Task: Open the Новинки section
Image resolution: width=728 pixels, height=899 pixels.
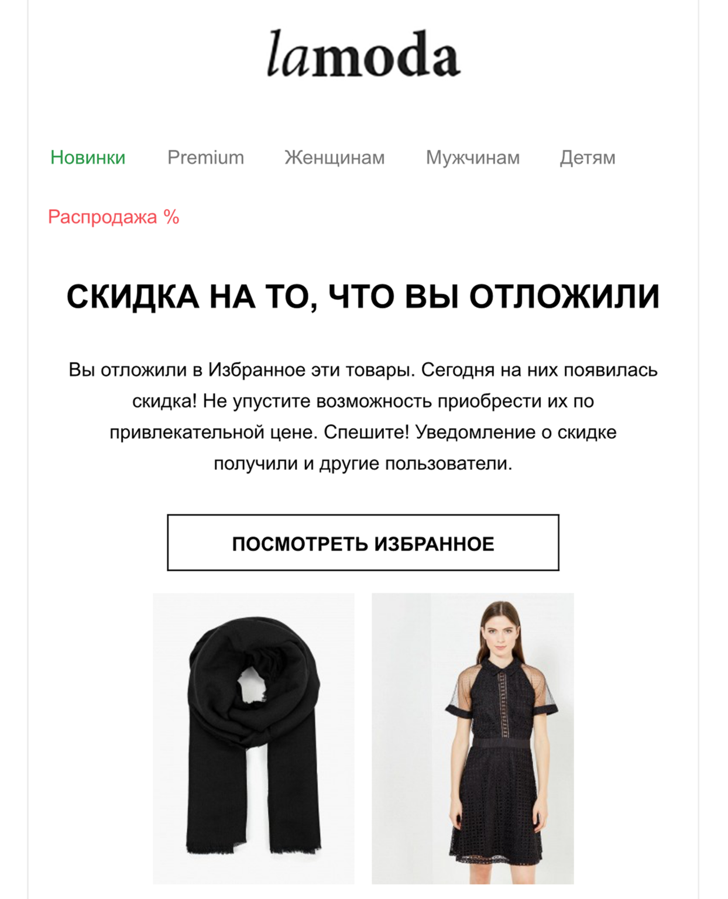Action: tap(88, 157)
